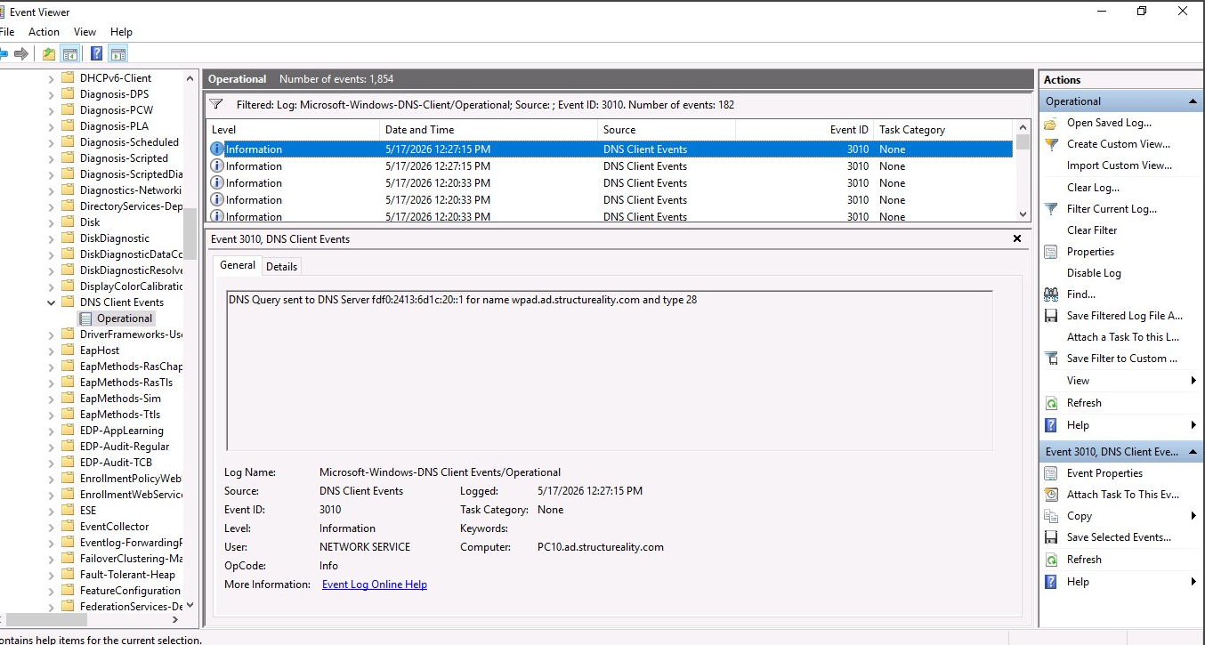Image resolution: width=1205 pixels, height=645 pixels.
Task: Click the Source column header
Action: point(667,130)
